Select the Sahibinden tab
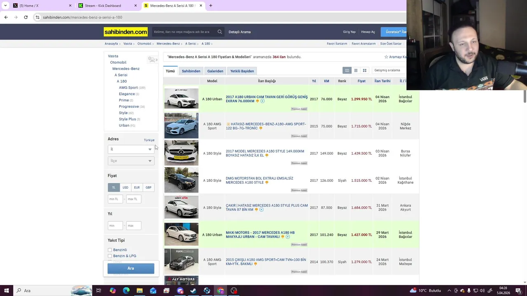The height and width of the screenshot is (296, 527). point(191,71)
